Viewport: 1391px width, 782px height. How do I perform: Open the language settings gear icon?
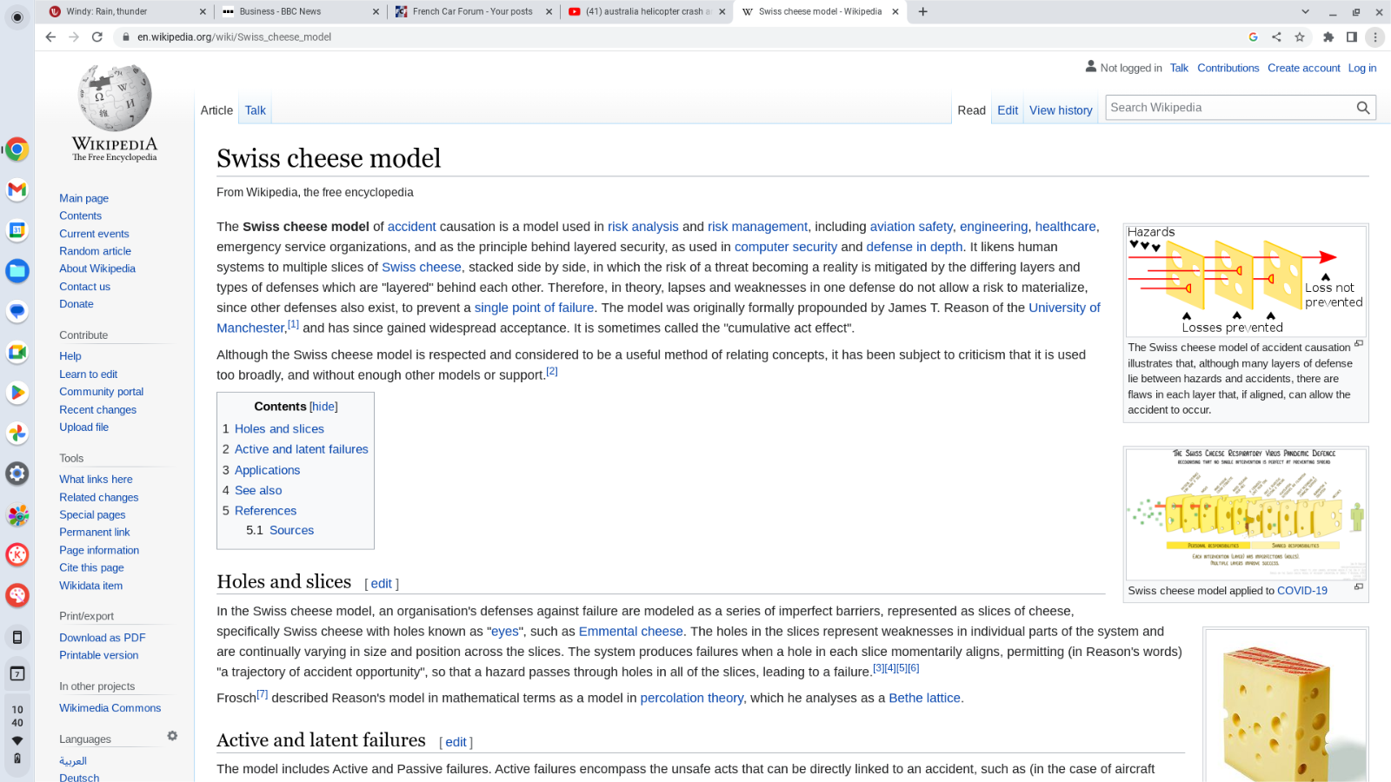(172, 736)
